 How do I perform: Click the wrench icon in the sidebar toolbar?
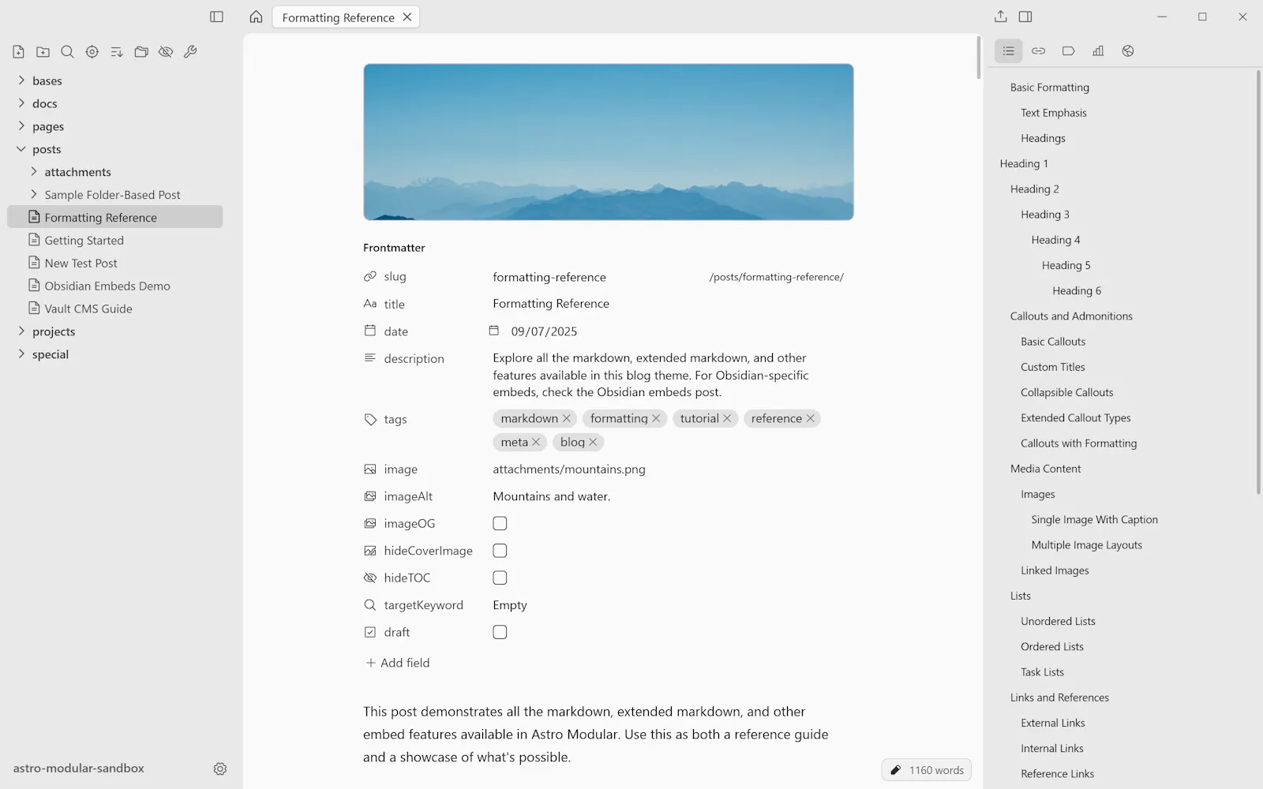pyautogui.click(x=190, y=52)
